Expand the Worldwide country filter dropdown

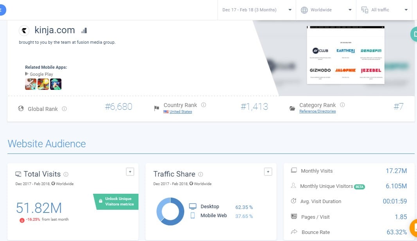326,10
